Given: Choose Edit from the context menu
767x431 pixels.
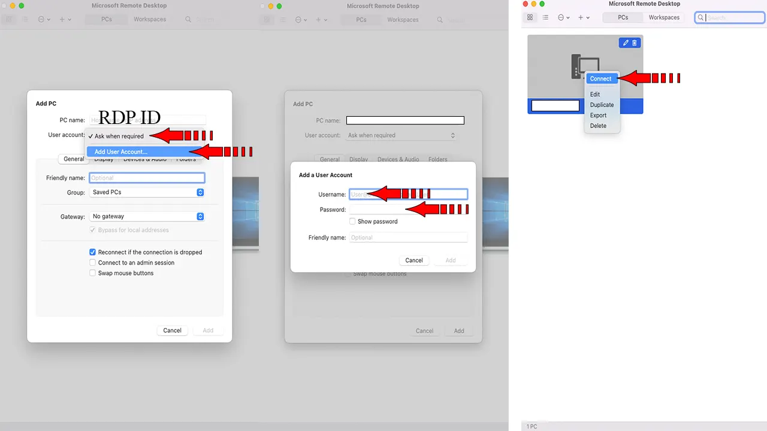Looking at the screenshot, I should (x=595, y=94).
